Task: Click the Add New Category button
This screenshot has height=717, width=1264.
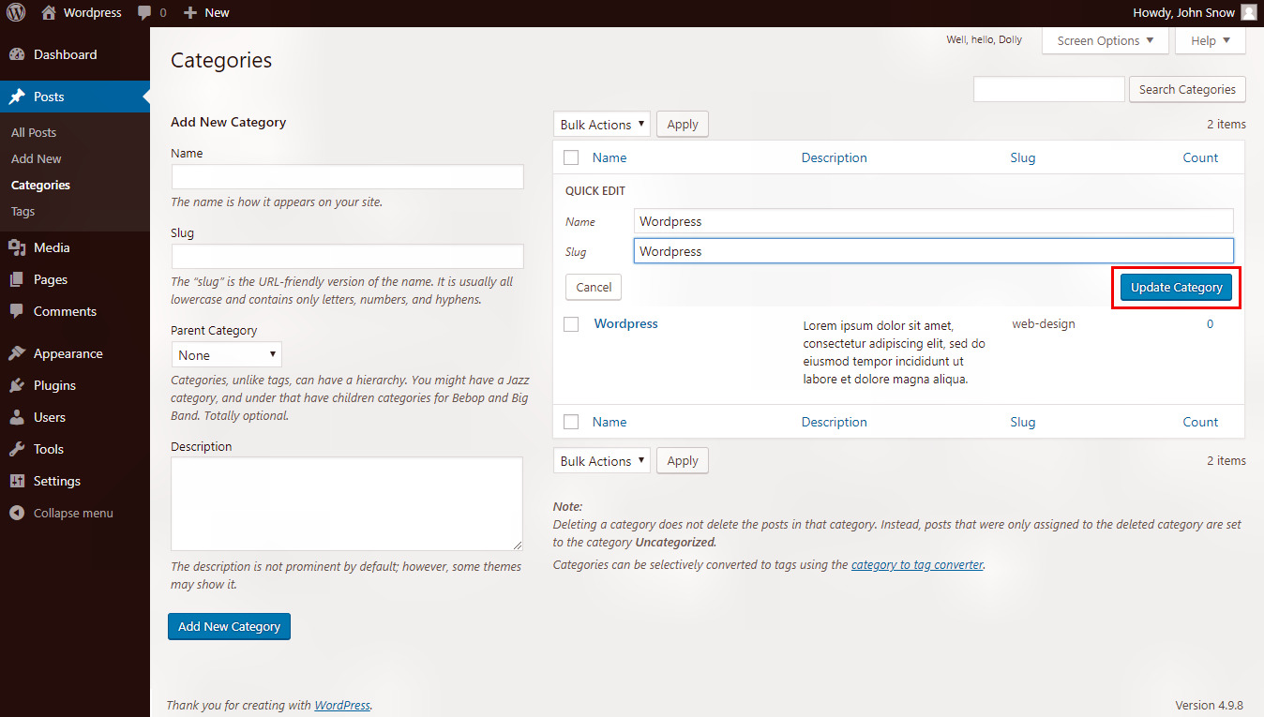Action: pos(229,626)
